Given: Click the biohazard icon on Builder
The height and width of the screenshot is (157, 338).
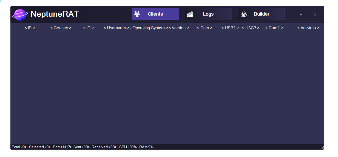Looking at the screenshot, I should tap(243, 14).
